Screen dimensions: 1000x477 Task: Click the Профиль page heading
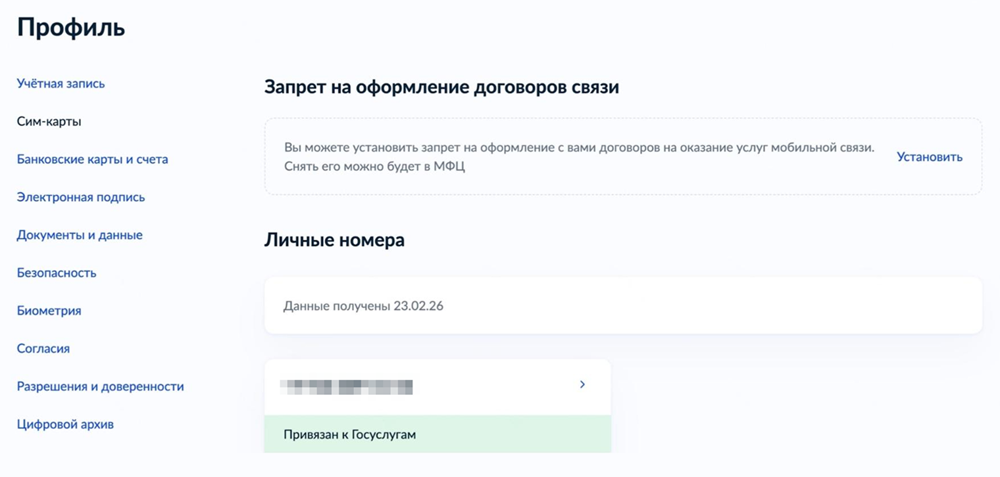tap(71, 28)
